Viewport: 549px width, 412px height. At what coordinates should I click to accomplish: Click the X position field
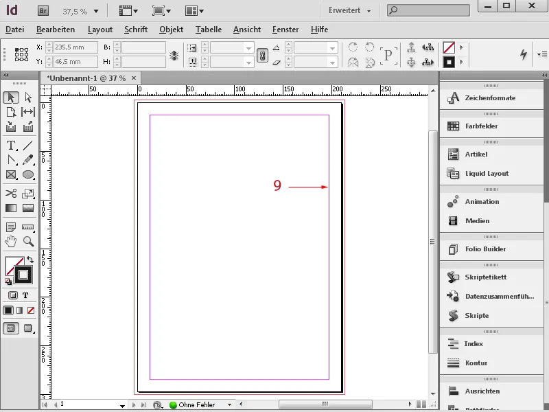coord(75,47)
